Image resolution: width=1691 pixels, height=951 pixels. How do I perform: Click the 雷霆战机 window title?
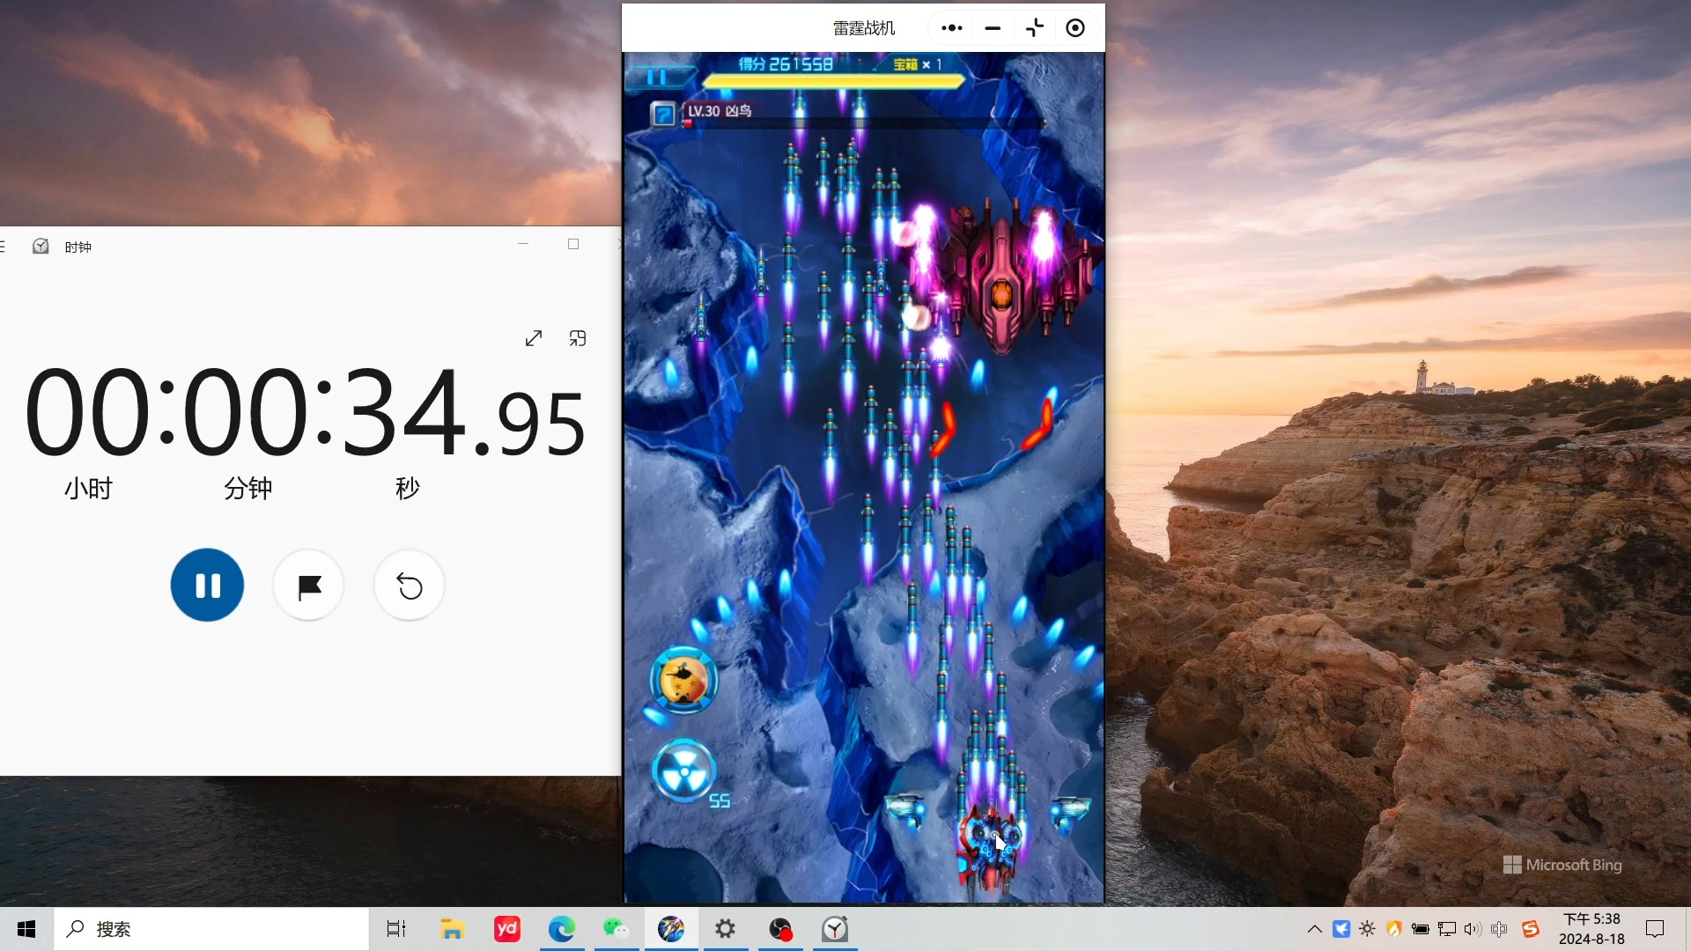(x=864, y=28)
